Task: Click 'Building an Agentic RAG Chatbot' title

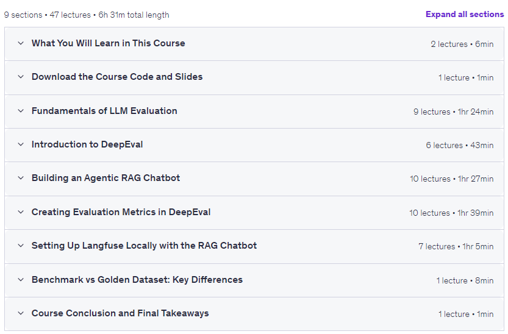Action: [106, 178]
